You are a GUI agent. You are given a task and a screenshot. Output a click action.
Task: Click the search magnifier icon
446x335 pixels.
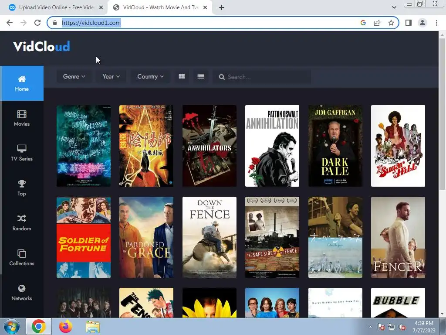[x=222, y=77]
